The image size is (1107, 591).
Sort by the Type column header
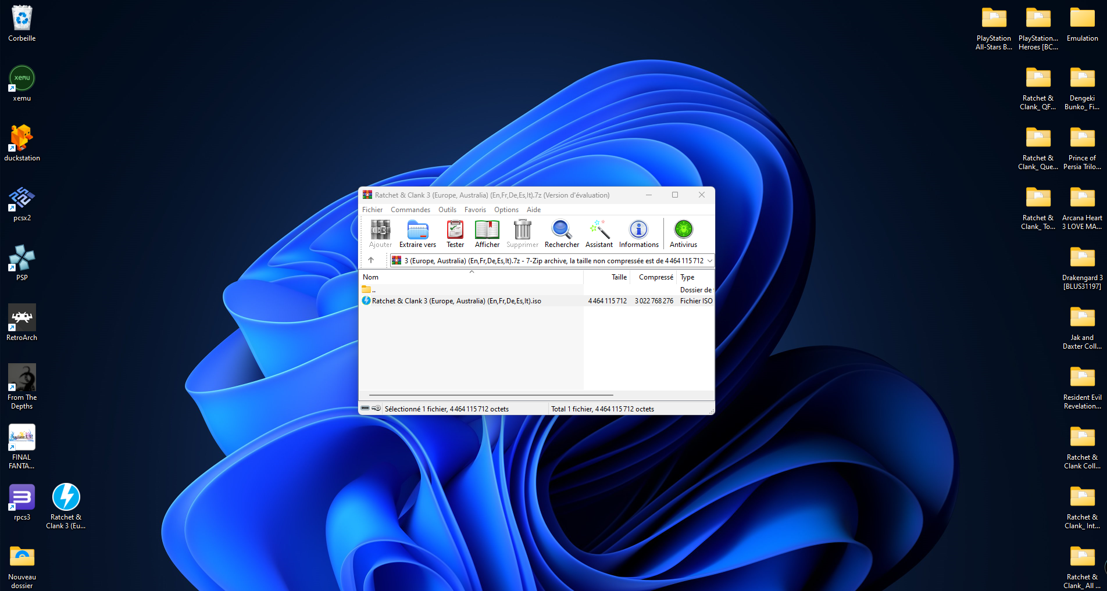tap(695, 277)
